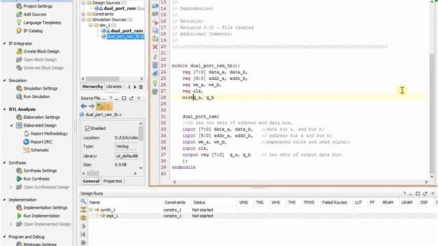This screenshot has height=246, width=438.
Task: Expand the Constraints folder in Sources
Action: (83, 14)
